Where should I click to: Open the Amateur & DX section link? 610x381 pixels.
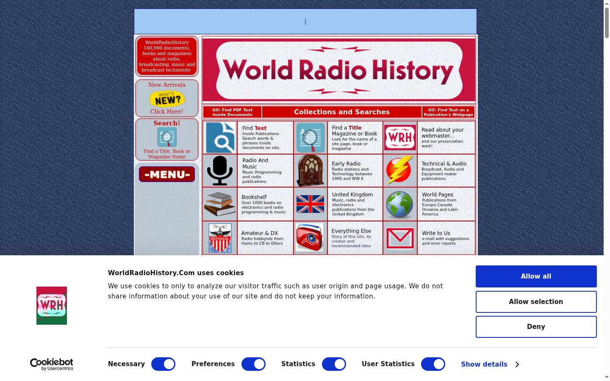point(262,238)
